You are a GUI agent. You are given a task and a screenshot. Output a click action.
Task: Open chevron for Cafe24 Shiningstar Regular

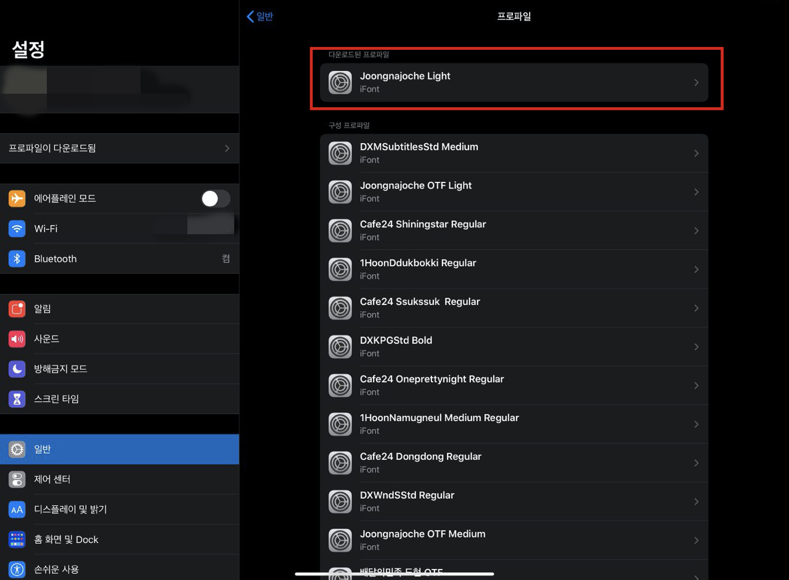click(697, 231)
